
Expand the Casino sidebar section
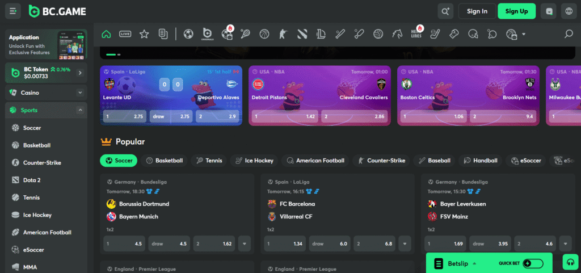[x=80, y=93]
